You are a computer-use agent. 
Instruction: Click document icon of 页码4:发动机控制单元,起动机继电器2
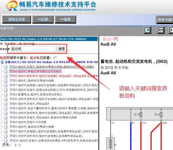coord(6,113)
